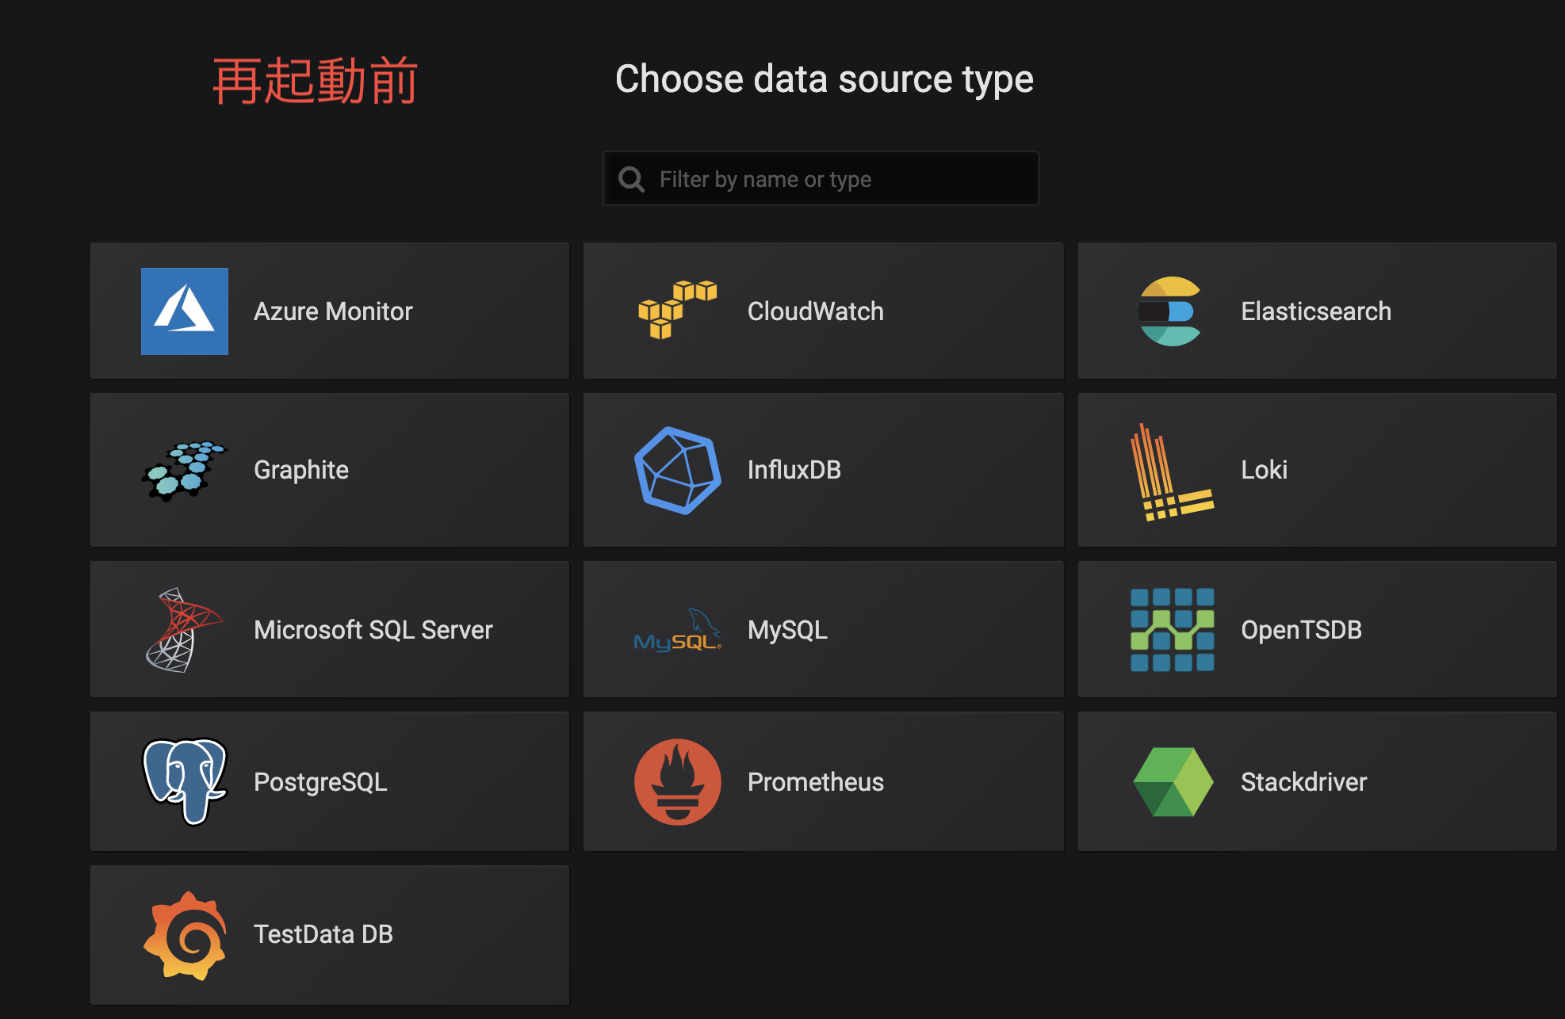Screen dimensions: 1565x1019
Task: Click the Prometheus torch icon
Action: (678, 782)
